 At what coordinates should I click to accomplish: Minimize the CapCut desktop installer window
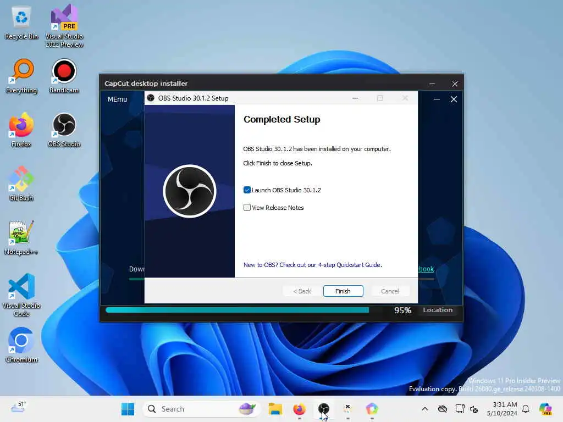432,84
